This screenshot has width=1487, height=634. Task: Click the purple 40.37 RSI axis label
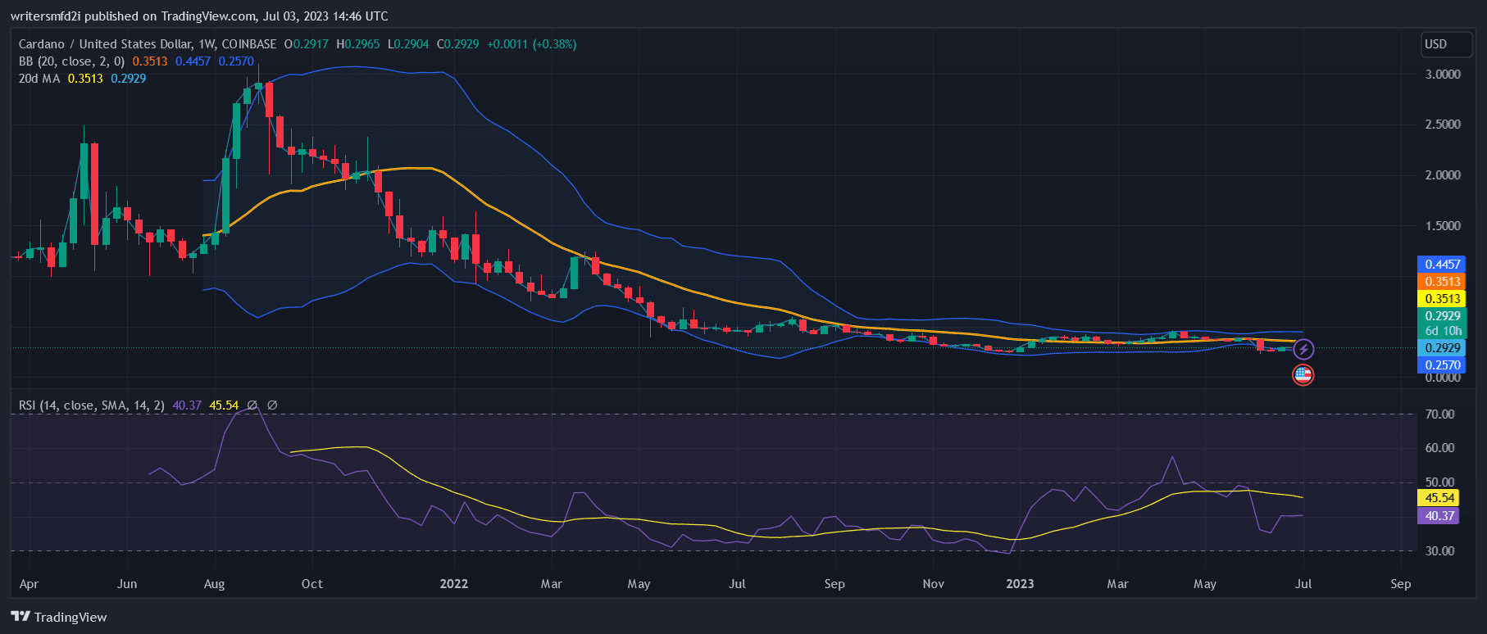click(1439, 516)
